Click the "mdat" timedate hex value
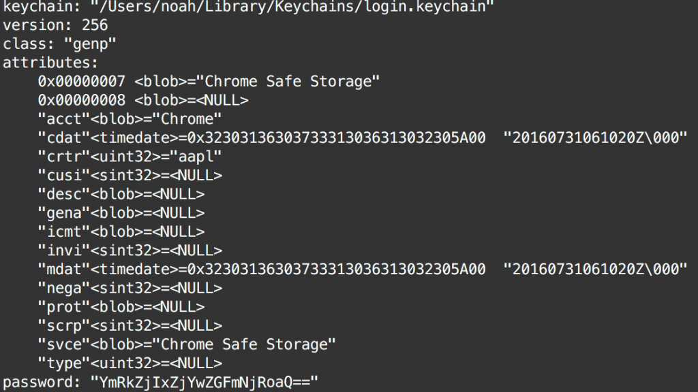Image resolution: width=698 pixels, height=392 pixels. pyautogui.click(x=336, y=269)
